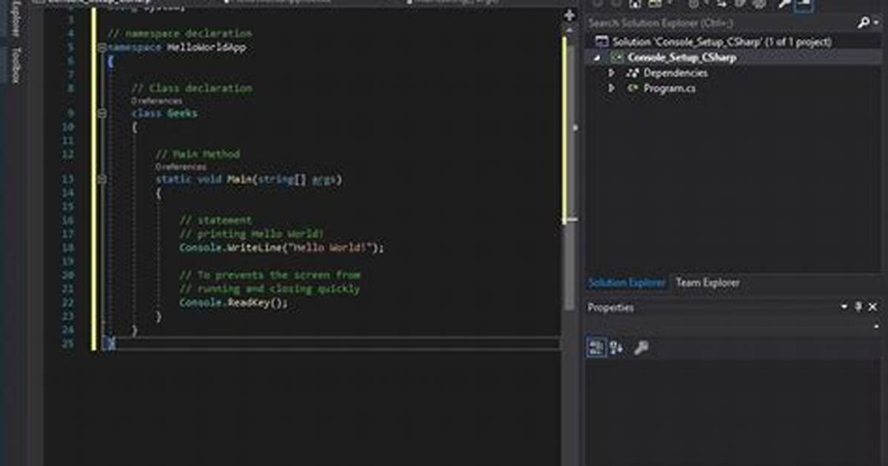Switch to the Team Explorer tab
Image resolution: width=888 pixels, height=466 pixels.
pos(708,283)
